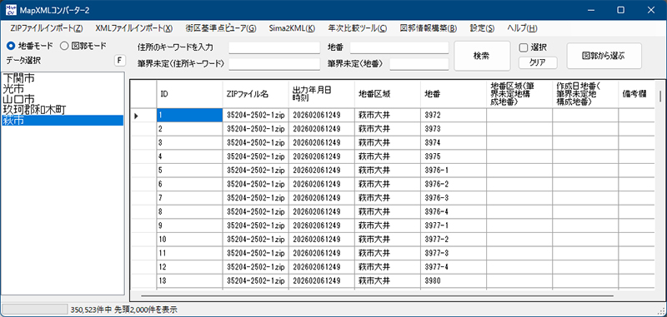
Task: Click the window resize grip in status bar
Action: (x=662, y=312)
